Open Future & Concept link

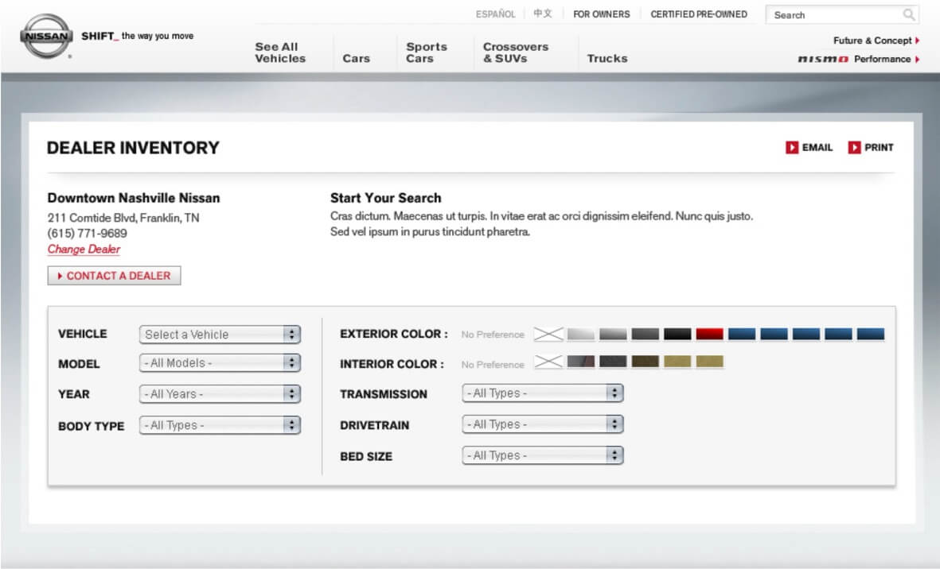pos(876,40)
